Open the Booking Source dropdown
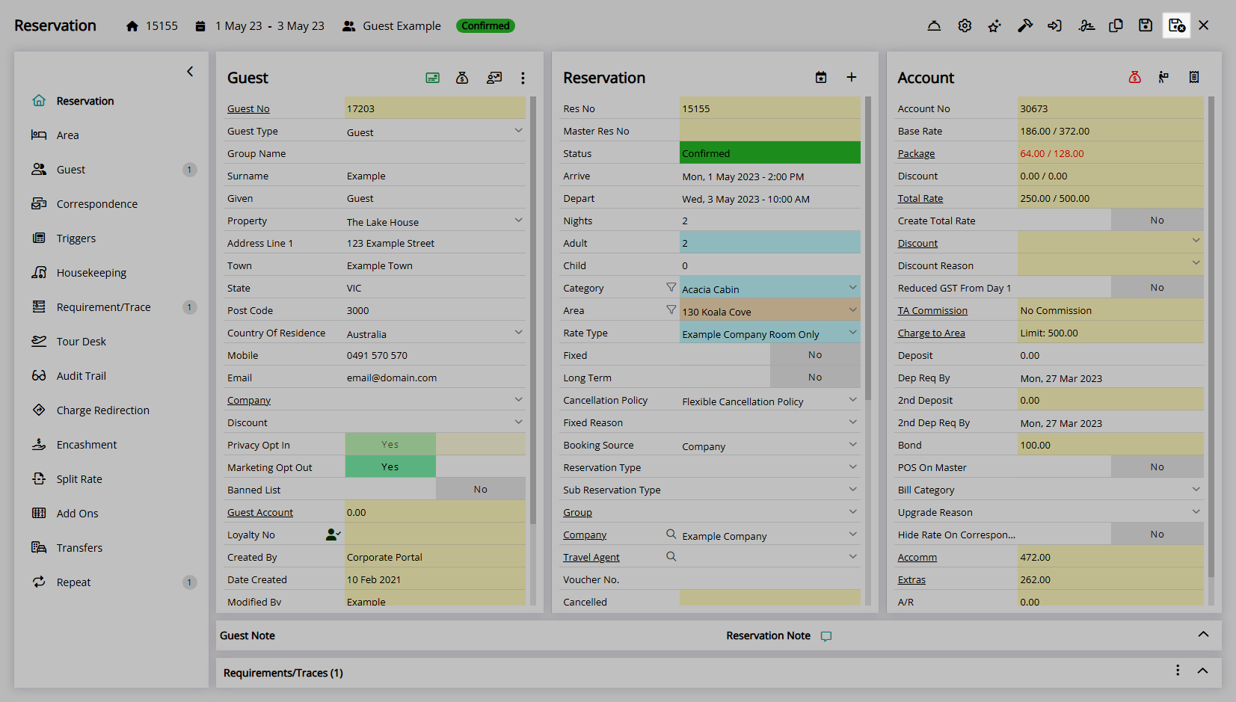 [x=770, y=445]
